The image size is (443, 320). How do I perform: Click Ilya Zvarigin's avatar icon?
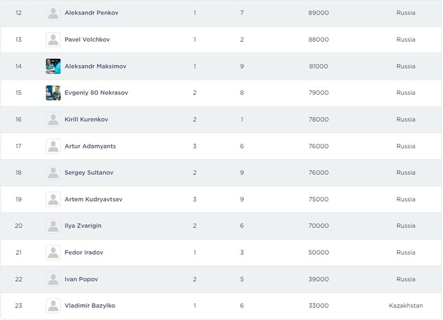tap(53, 226)
